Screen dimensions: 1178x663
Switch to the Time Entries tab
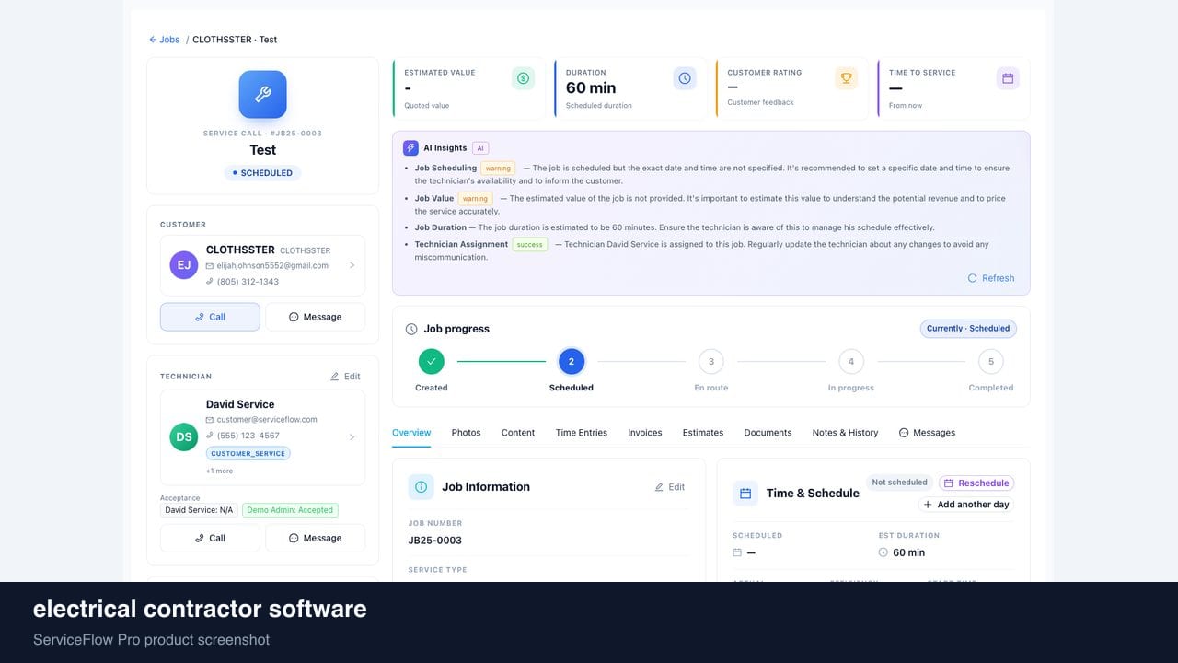click(582, 433)
